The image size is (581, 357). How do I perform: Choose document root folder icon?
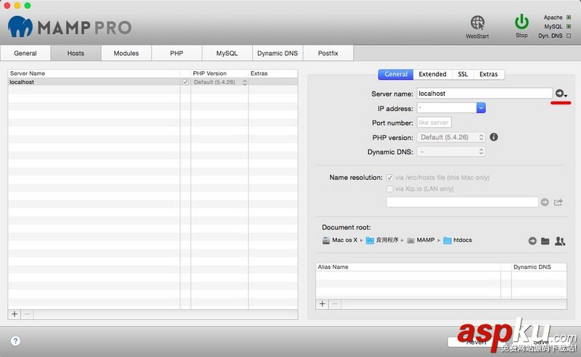[545, 241]
